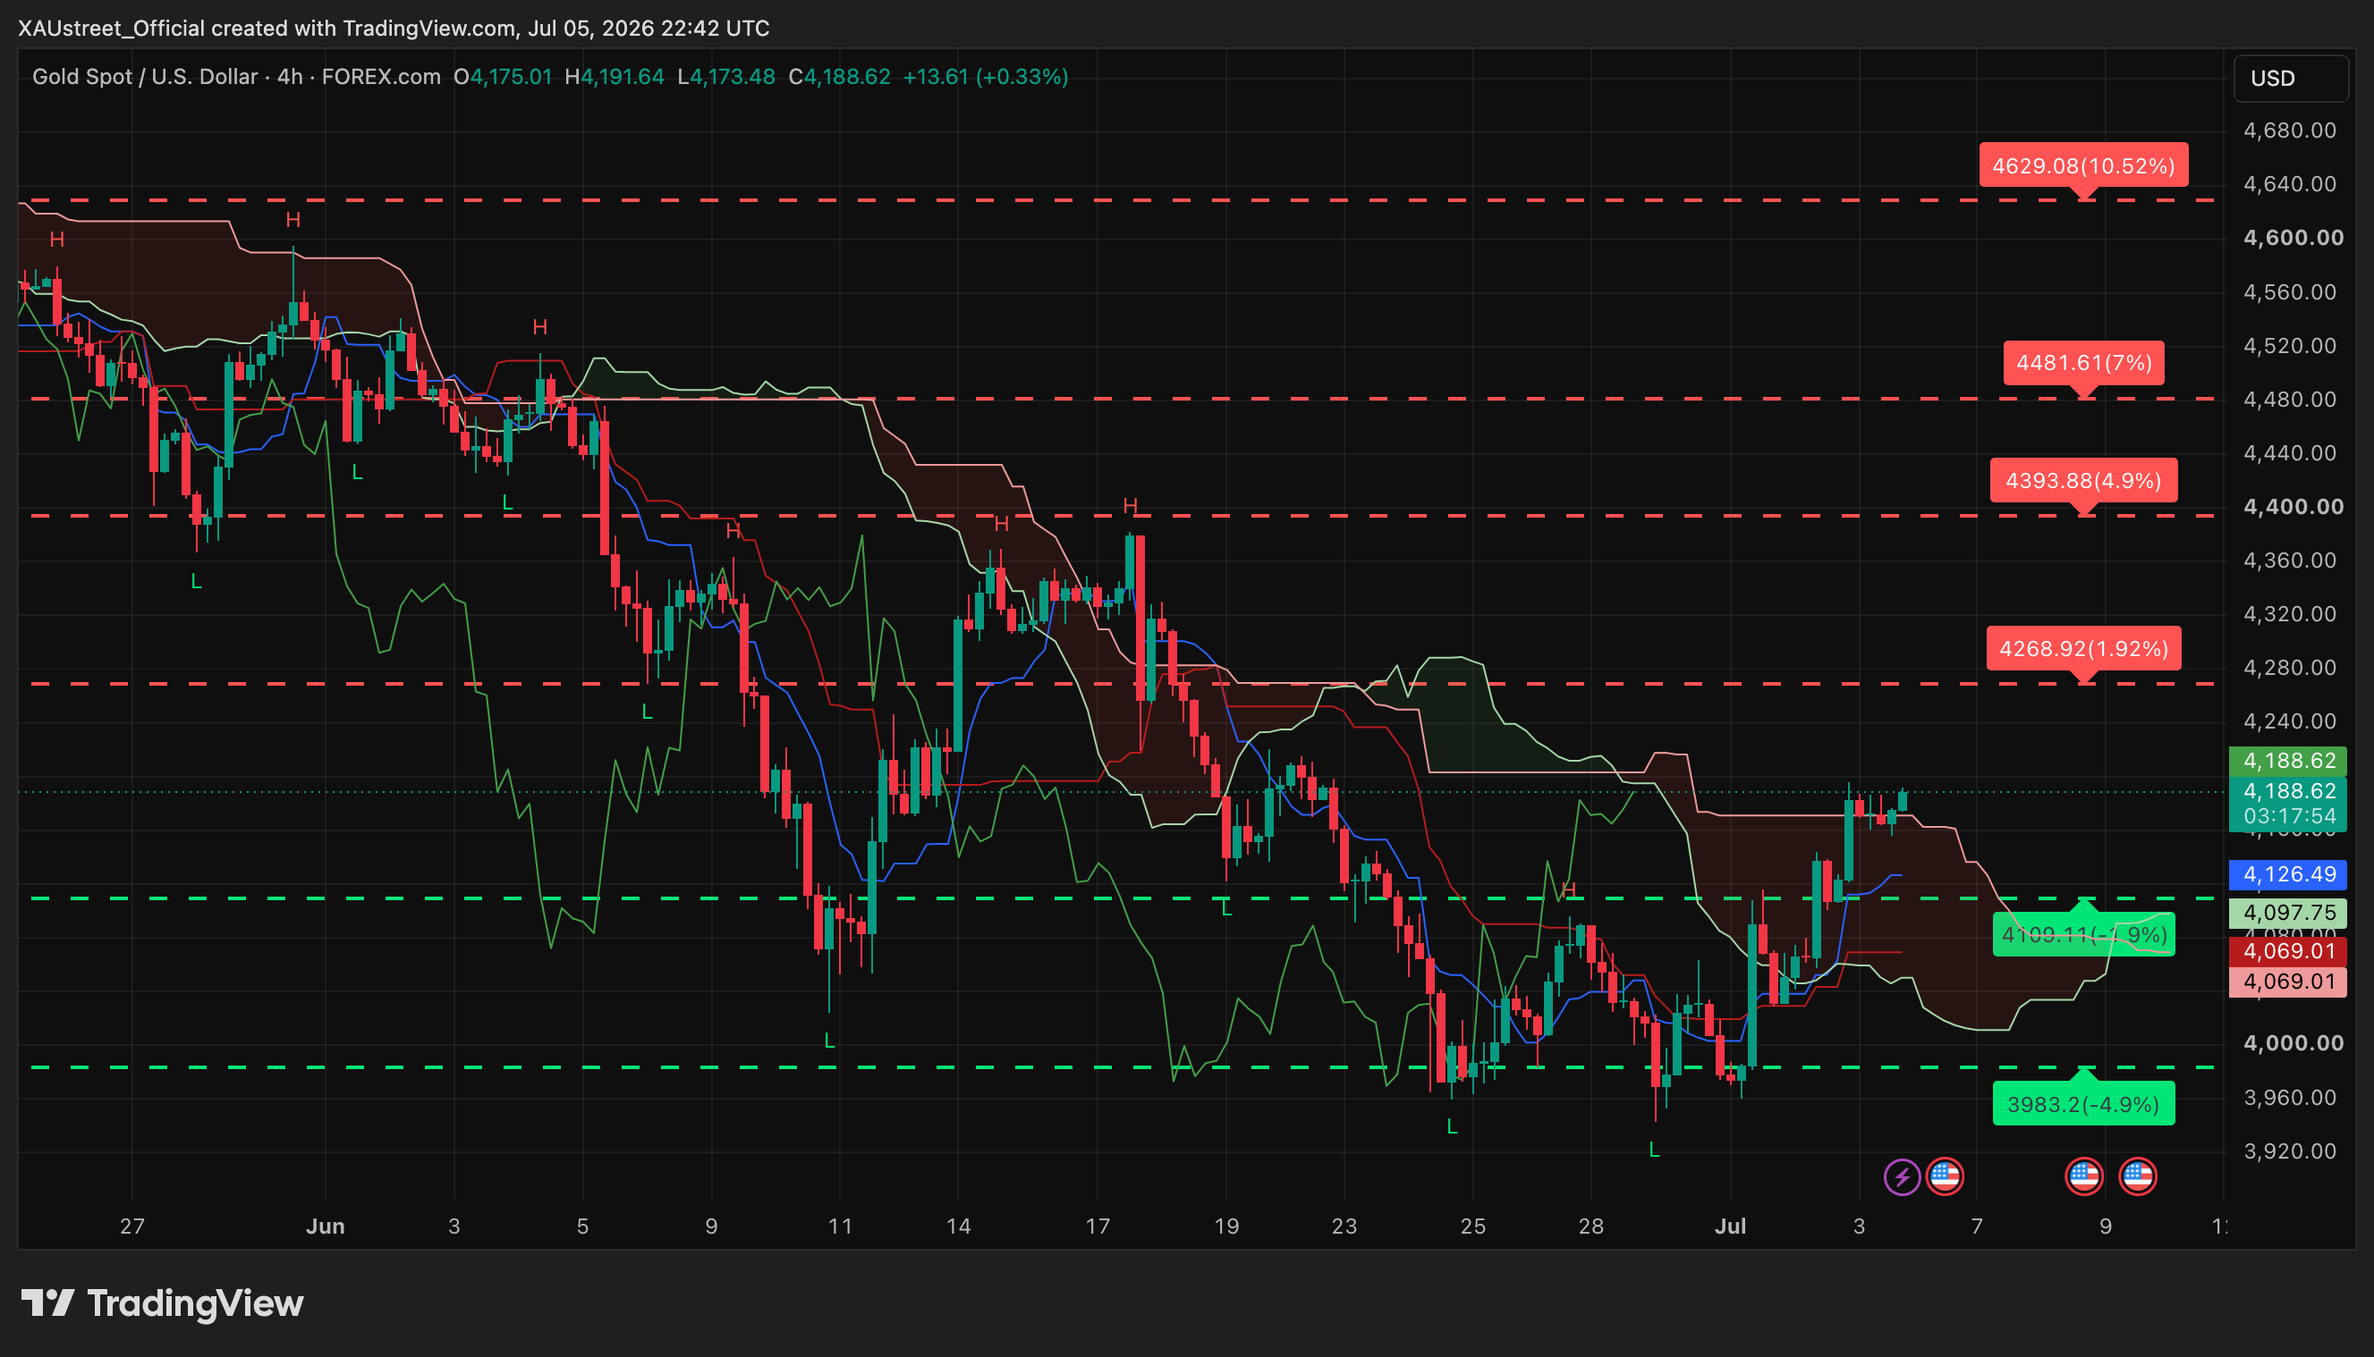Select the 3983.2(-4.9%) support label
This screenshot has width=2374, height=1357.
[x=2083, y=1104]
